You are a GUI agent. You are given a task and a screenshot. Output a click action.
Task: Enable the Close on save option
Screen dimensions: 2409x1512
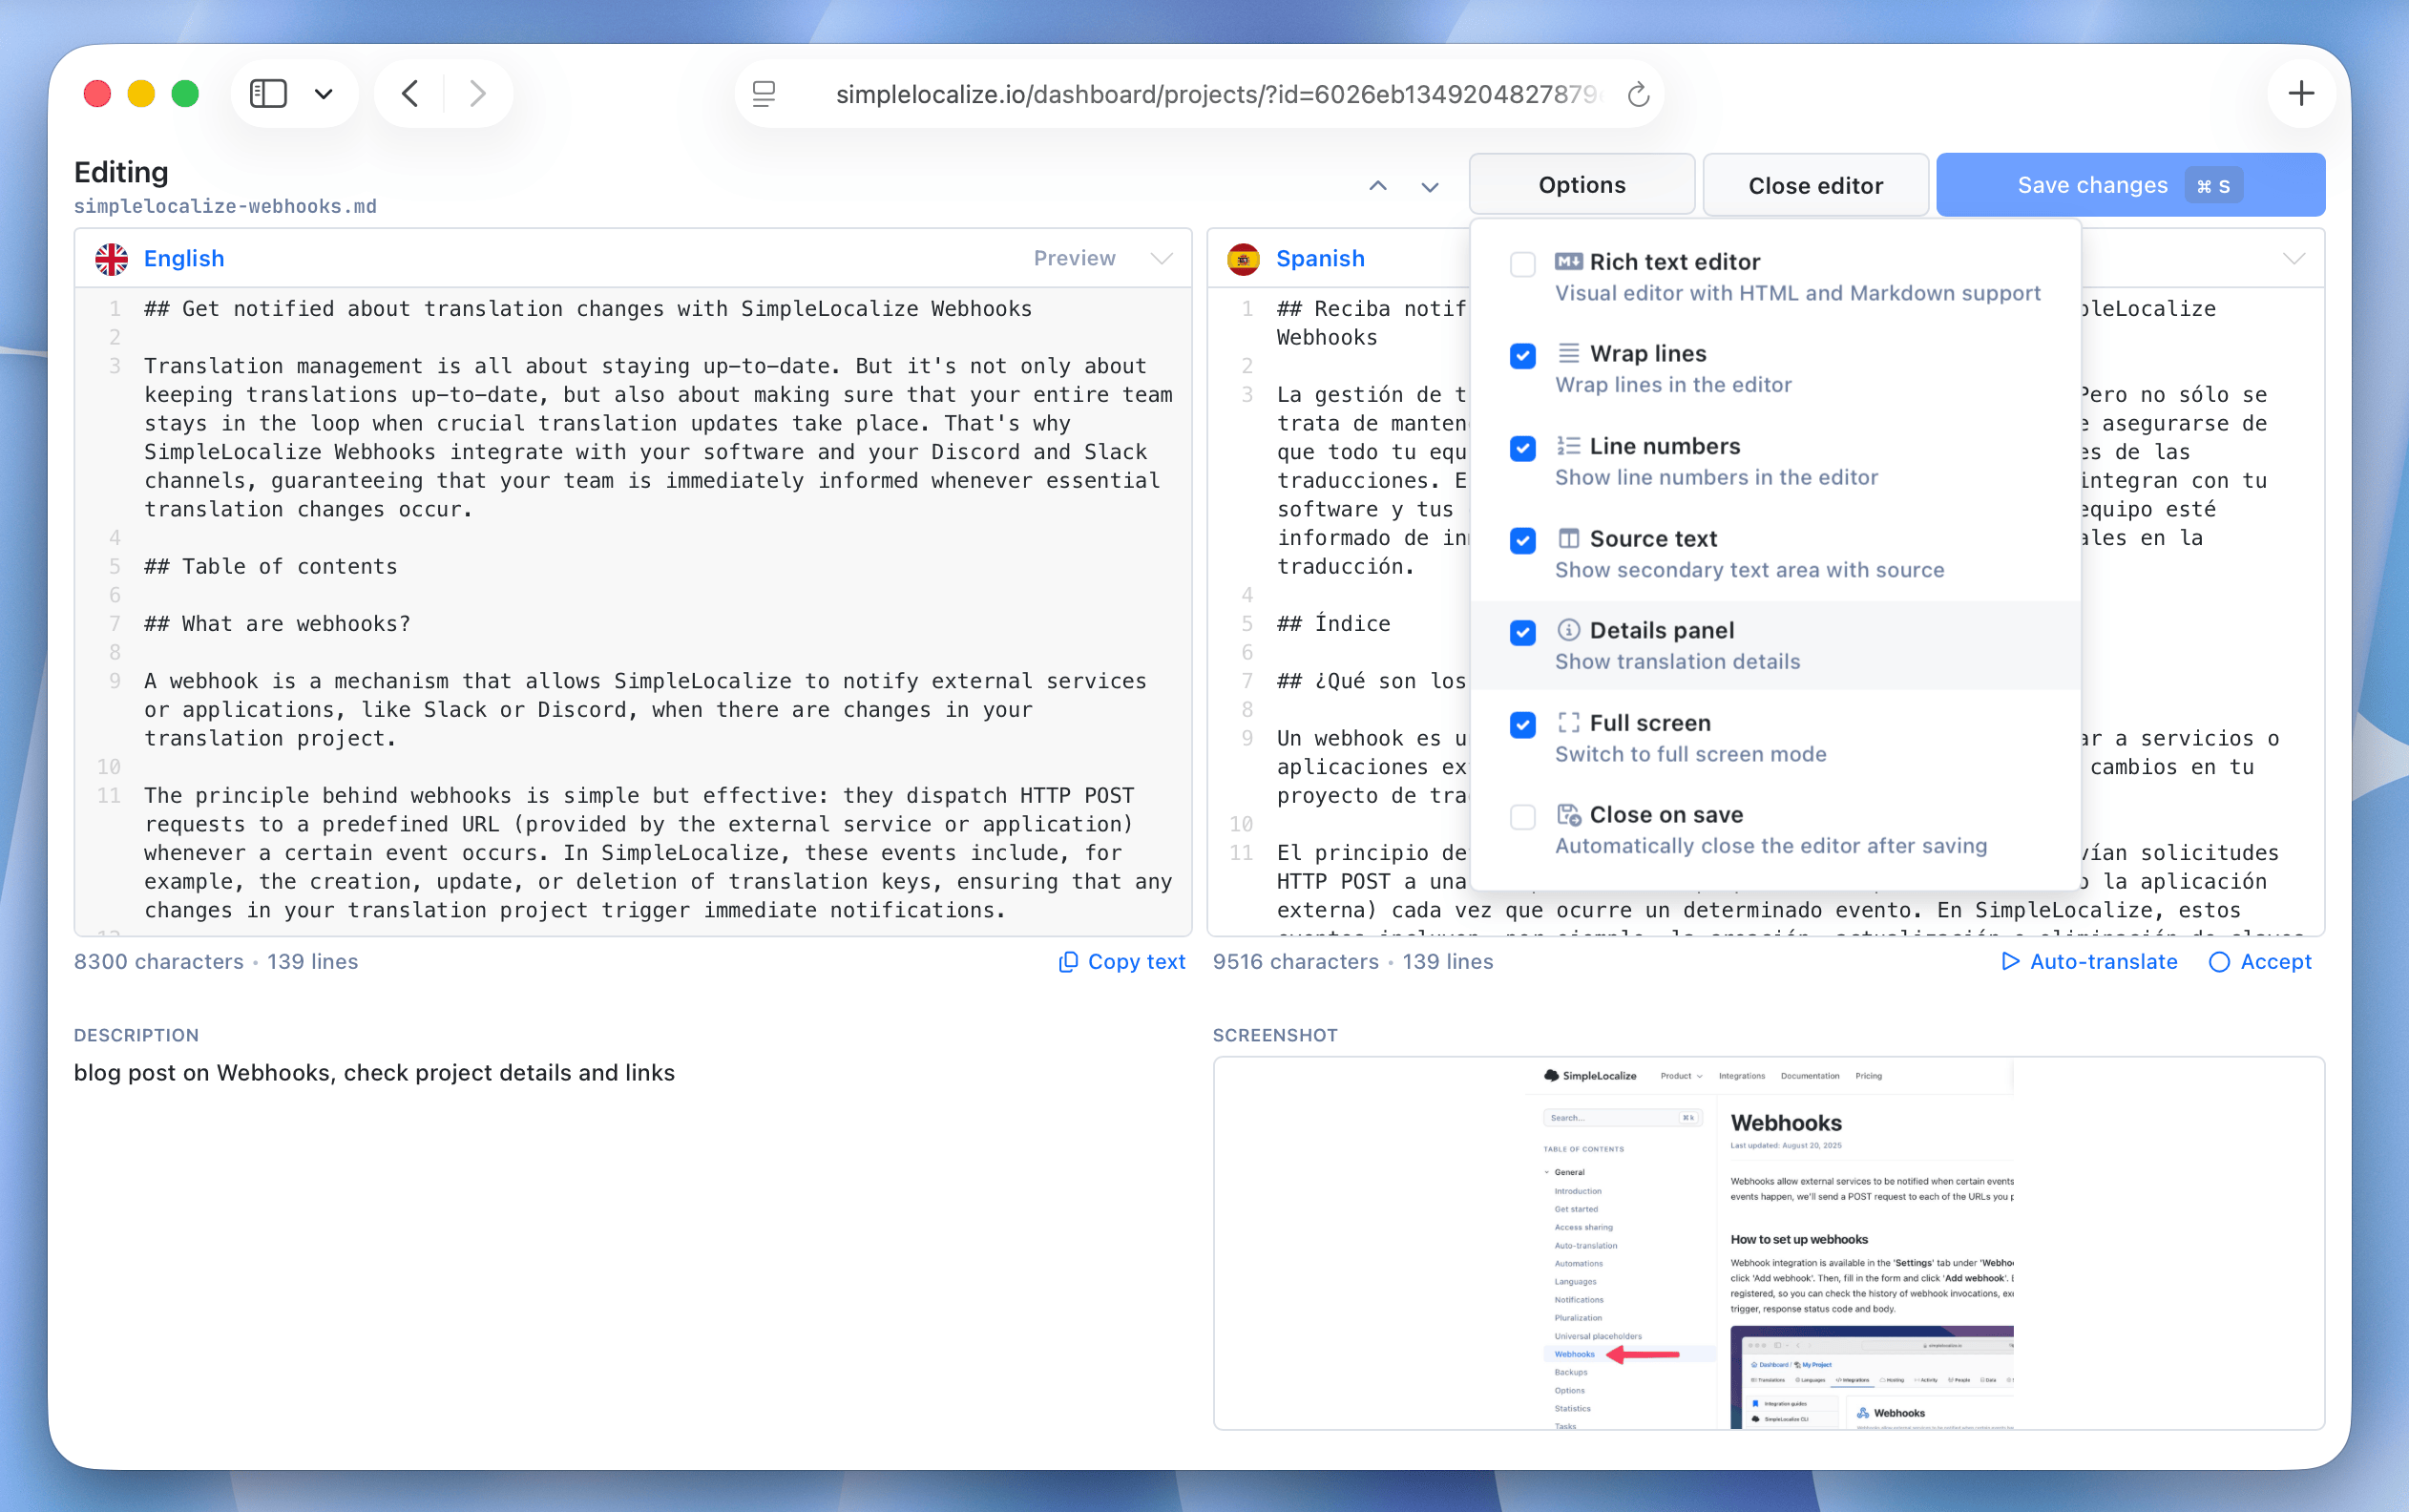1521,817
